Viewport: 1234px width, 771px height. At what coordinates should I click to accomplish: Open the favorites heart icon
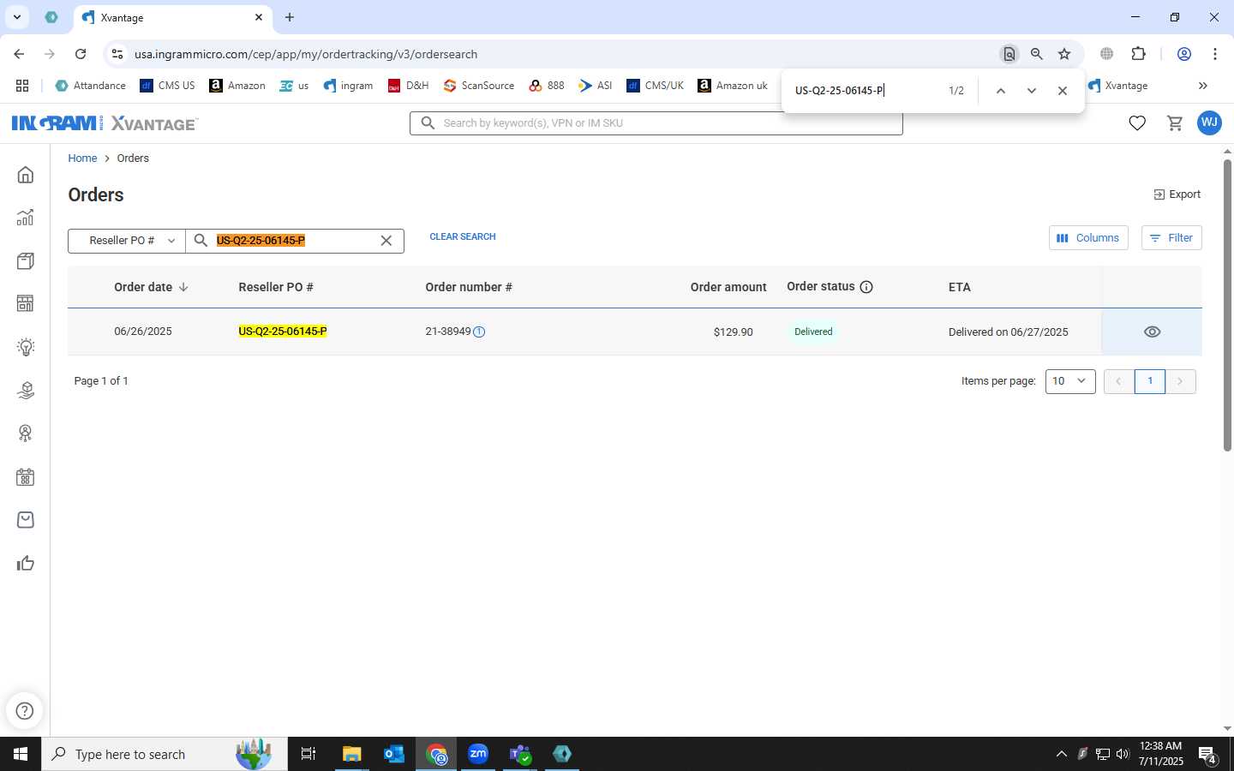pyautogui.click(x=1137, y=123)
